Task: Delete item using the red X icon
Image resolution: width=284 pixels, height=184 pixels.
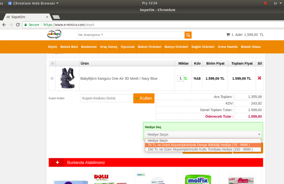Action: coord(259,78)
